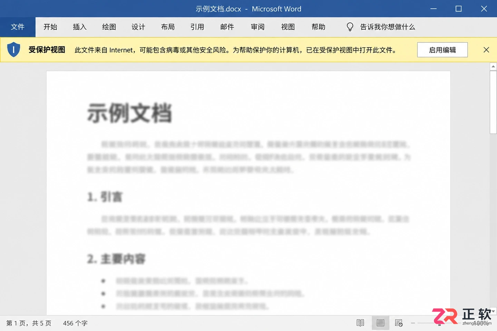Select the 绘图 ribbon tab
The width and height of the screenshot is (497, 331).
(x=109, y=27)
